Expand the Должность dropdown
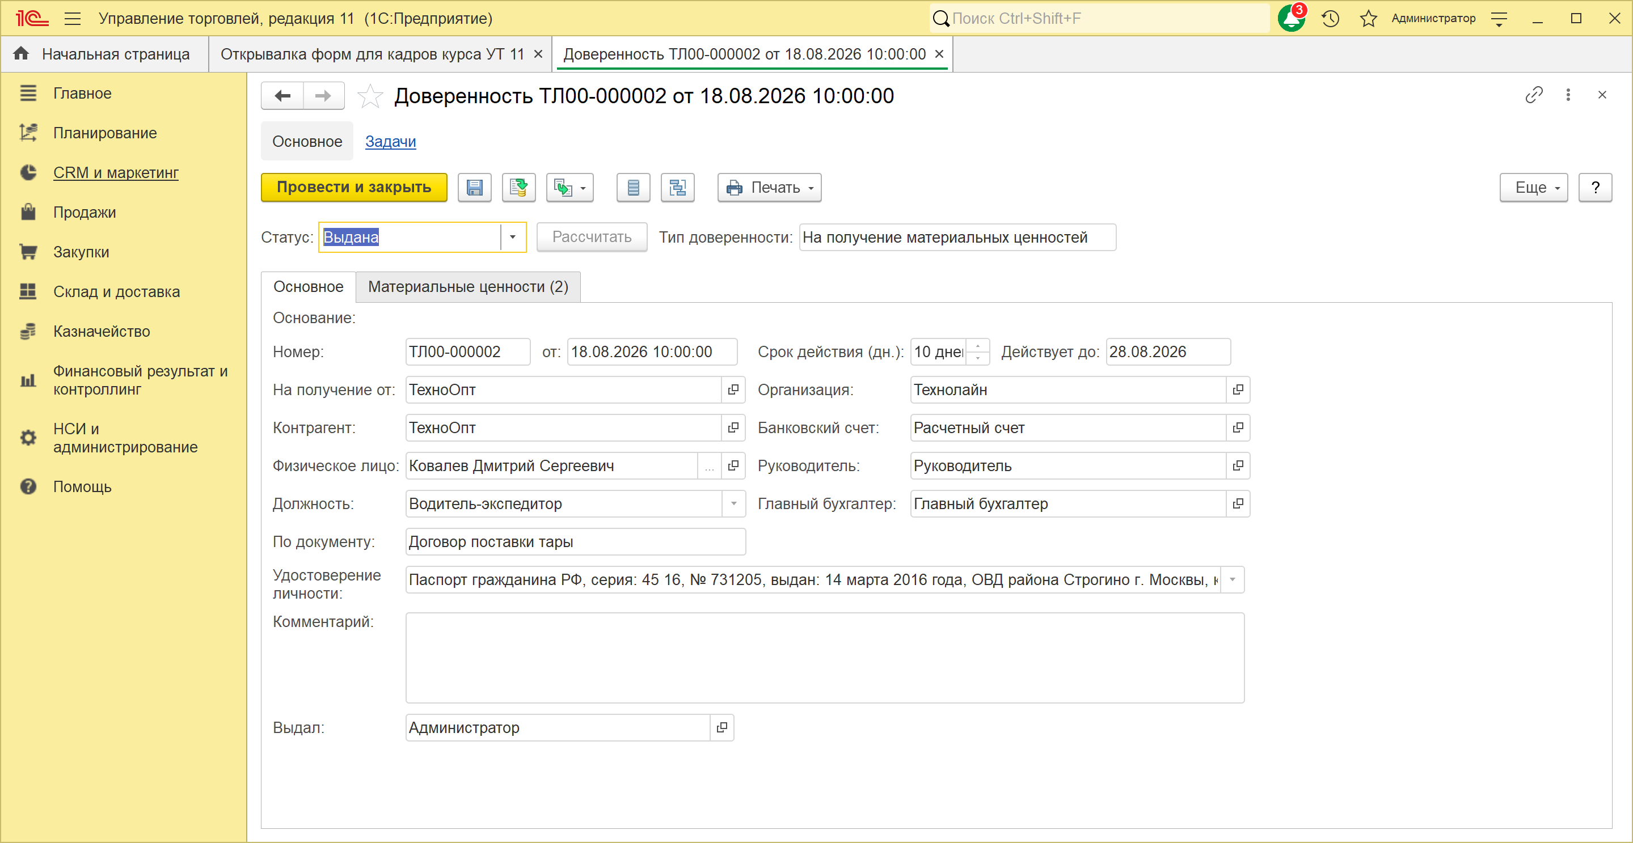Screen dimensions: 1633x843 (x=733, y=503)
